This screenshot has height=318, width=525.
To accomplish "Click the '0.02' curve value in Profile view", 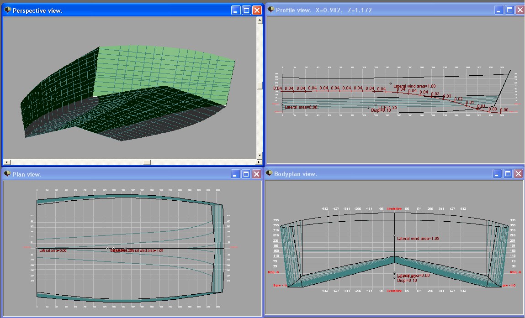I will point(459,99).
